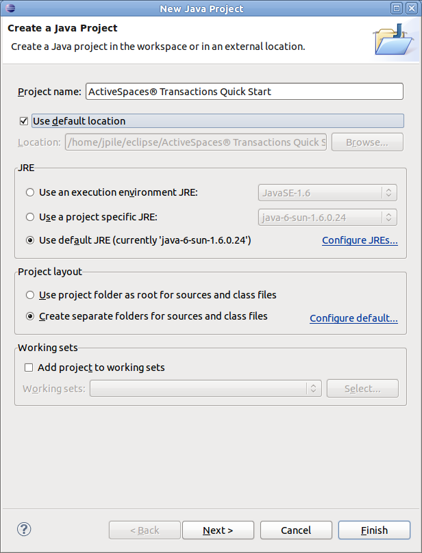
Task: Click the Configure default link
Action: [353, 318]
